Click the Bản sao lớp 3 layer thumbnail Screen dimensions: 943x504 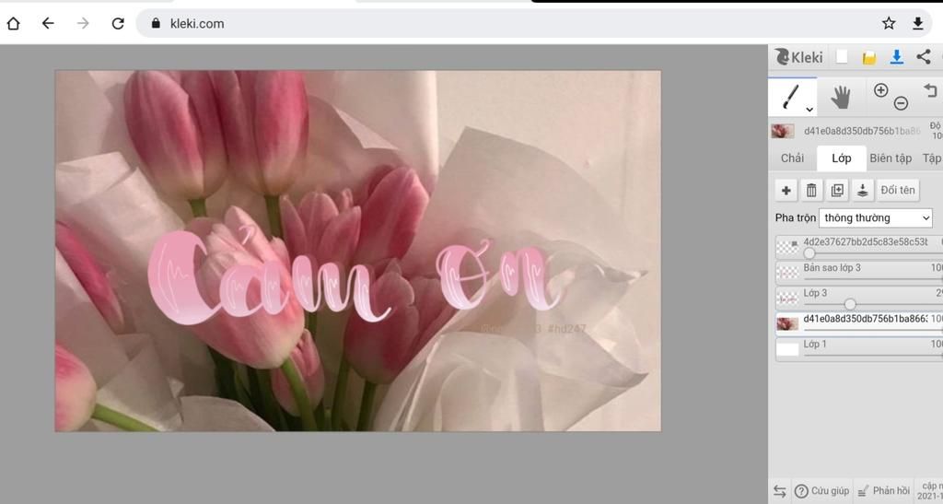click(x=788, y=273)
